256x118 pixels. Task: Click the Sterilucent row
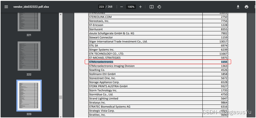[x=158, y=29]
